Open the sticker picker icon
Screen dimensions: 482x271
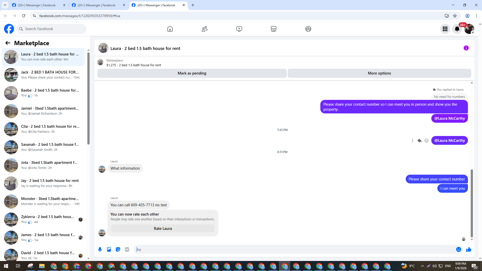[118, 249]
